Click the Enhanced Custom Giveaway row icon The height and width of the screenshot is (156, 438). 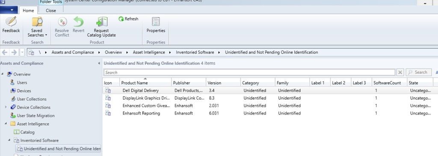pos(108,106)
